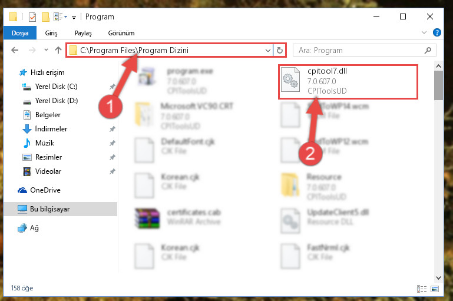Click the Back navigation arrow
Image resolution: width=453 pixels, height=301 pixels.
tap(15, 50)
